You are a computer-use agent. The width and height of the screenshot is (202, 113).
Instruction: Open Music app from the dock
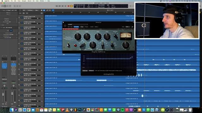click(x=127, y=110)
